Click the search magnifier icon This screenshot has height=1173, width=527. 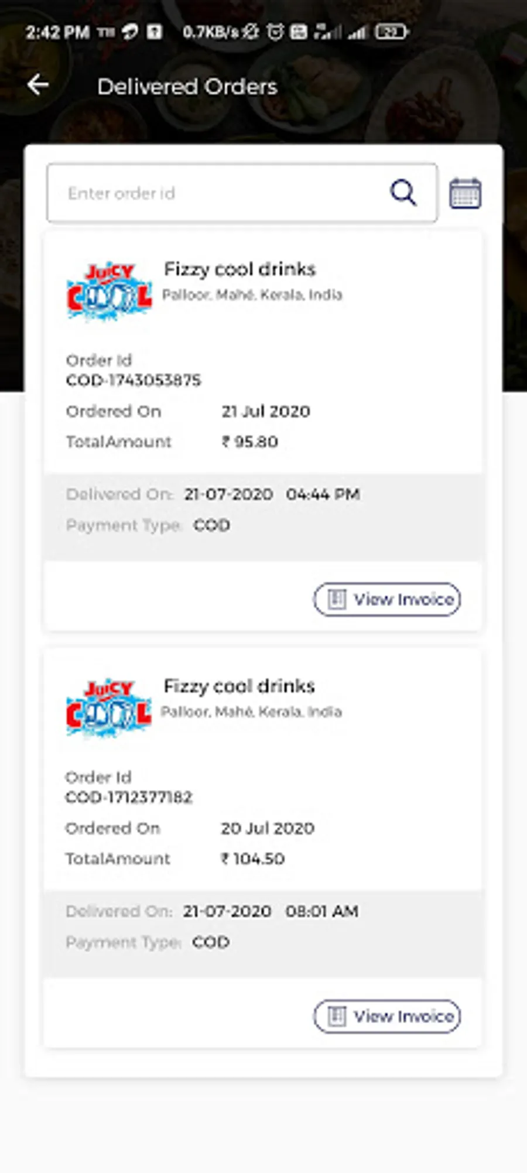point(403,193)
